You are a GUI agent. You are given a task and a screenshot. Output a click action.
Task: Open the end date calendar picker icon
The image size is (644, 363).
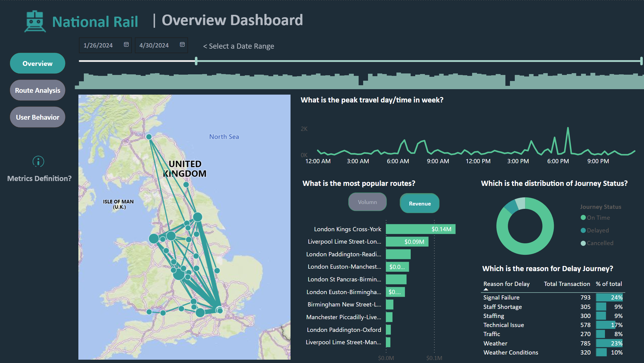[182, 45]
